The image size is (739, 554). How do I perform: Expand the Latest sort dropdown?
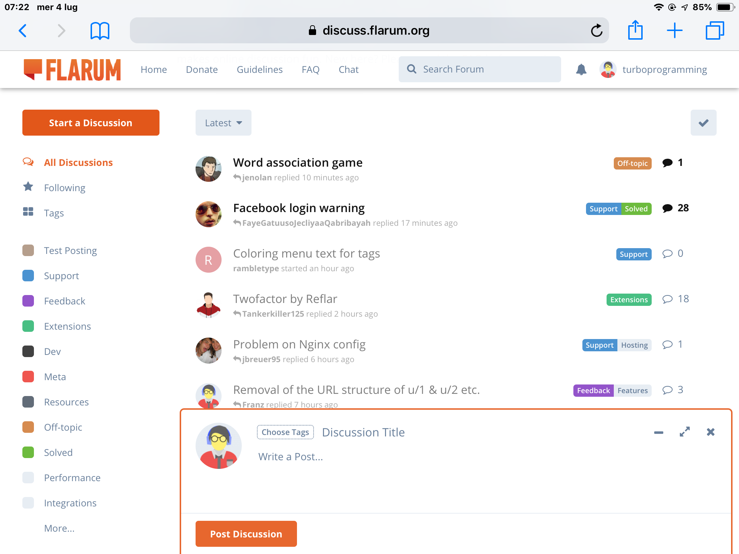coord(223,123)
